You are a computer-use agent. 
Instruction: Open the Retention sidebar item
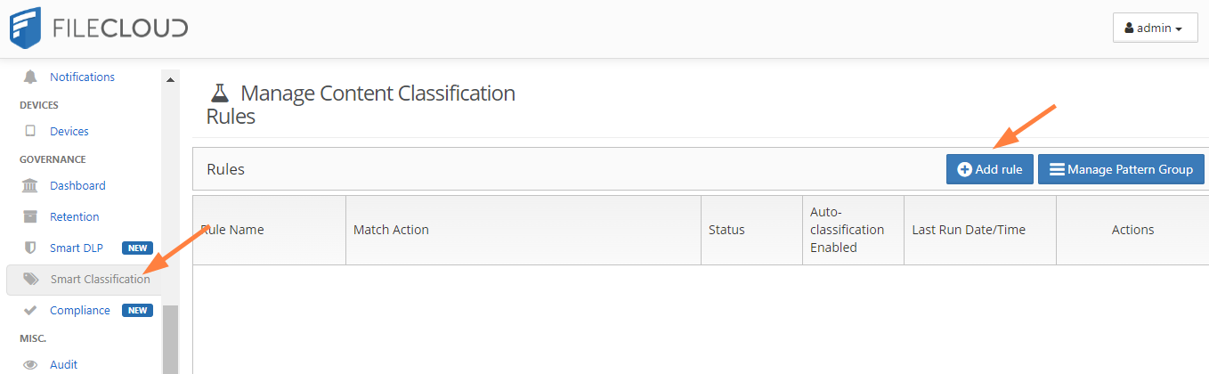coord(74,216)
